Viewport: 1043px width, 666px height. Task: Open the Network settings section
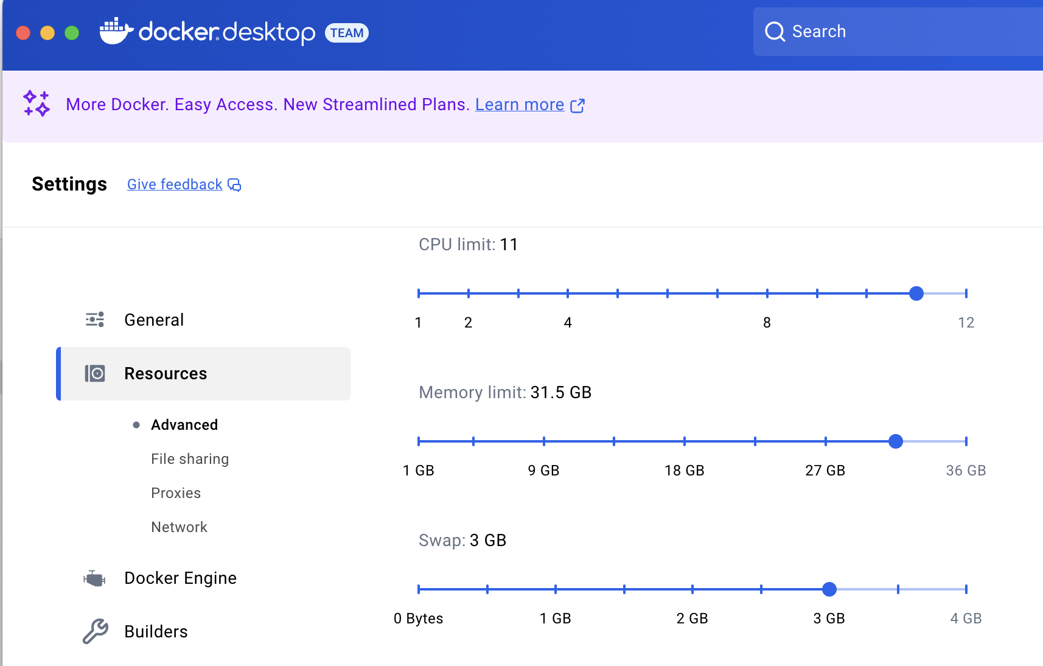coord(179,527)
